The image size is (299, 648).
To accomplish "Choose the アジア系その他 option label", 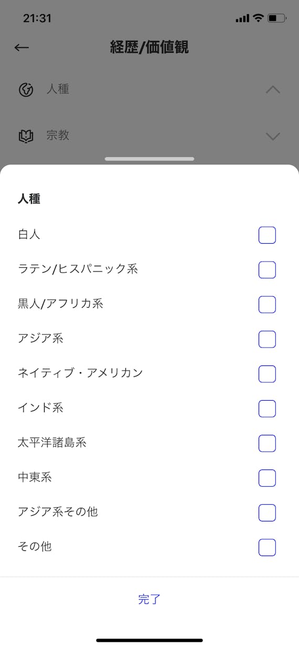I will [x=58, y=511].
